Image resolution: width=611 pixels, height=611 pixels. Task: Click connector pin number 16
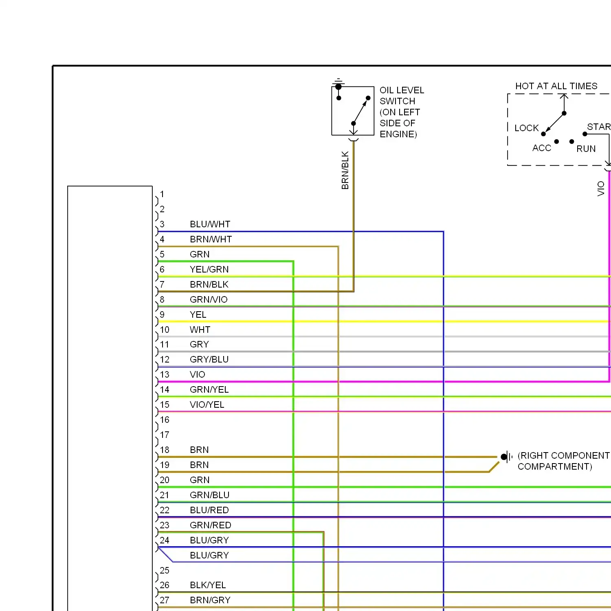165,420
